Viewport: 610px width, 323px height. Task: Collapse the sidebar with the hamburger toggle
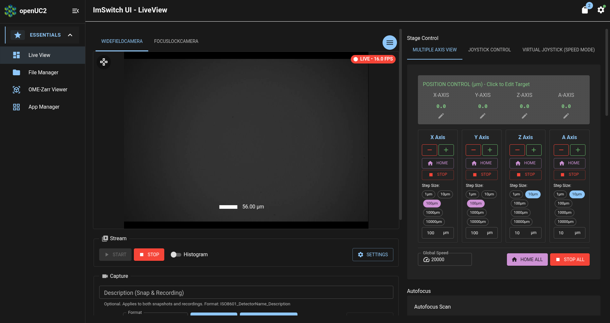pyautogui.click(x=76, y=11)
